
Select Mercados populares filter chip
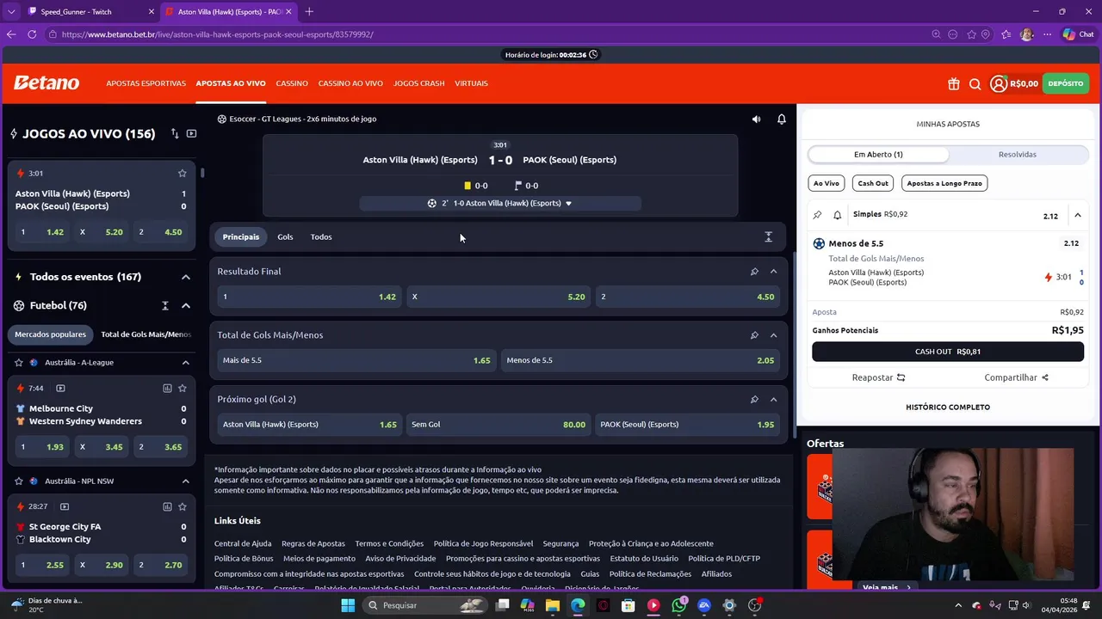click(51, 334)
